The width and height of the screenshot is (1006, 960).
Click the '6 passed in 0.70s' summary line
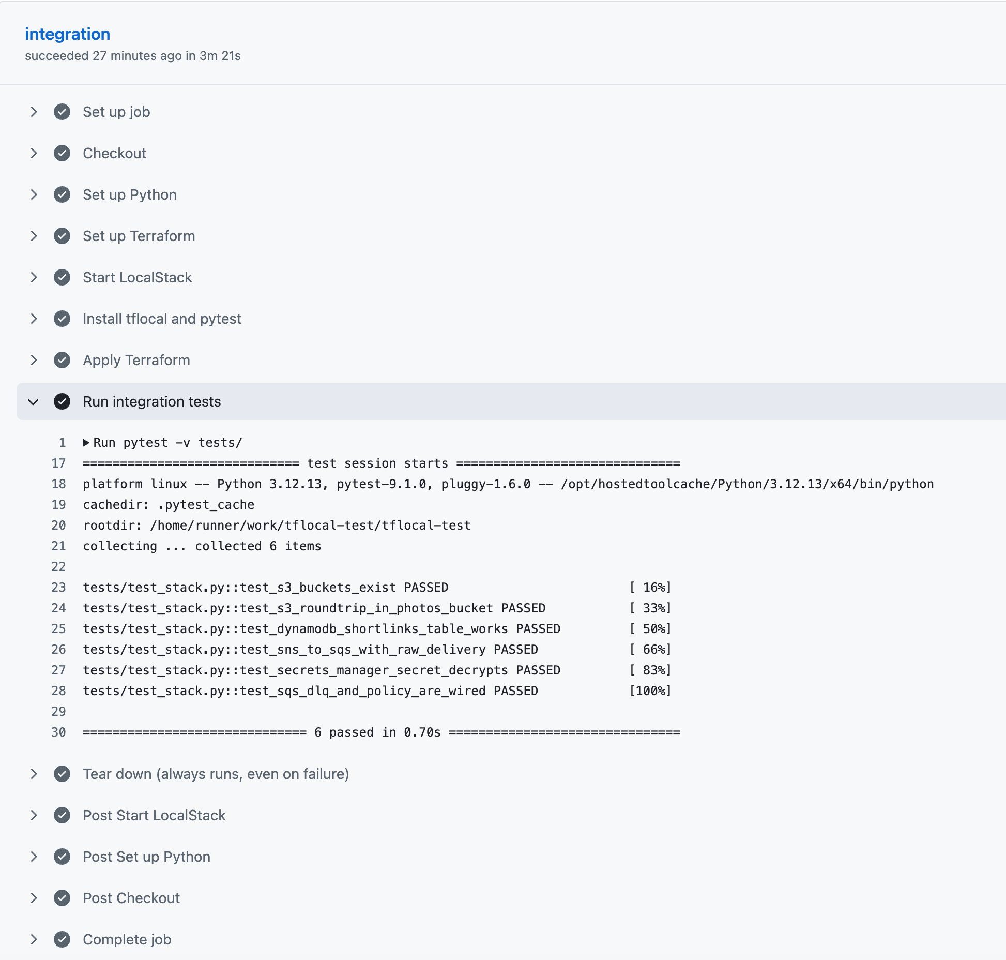[382, 732]
